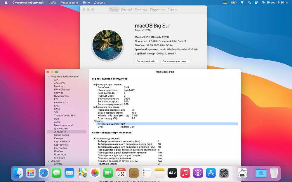Select Apple Pay in the sidebar
The width and height of the screenshot is (292, 182).
pos(60,83)
